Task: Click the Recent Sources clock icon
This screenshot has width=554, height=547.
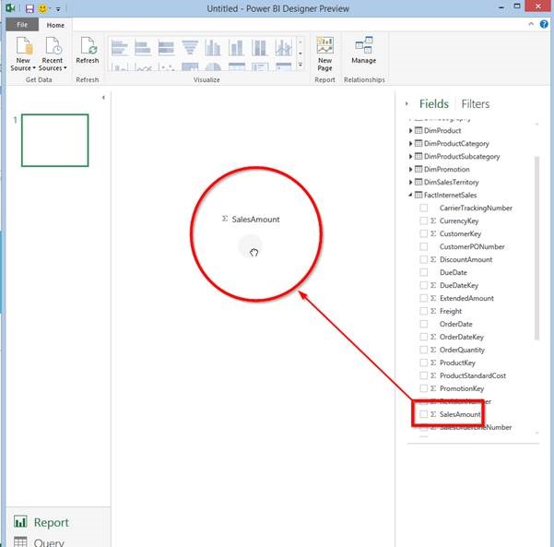Action: [x=53, y=46]
